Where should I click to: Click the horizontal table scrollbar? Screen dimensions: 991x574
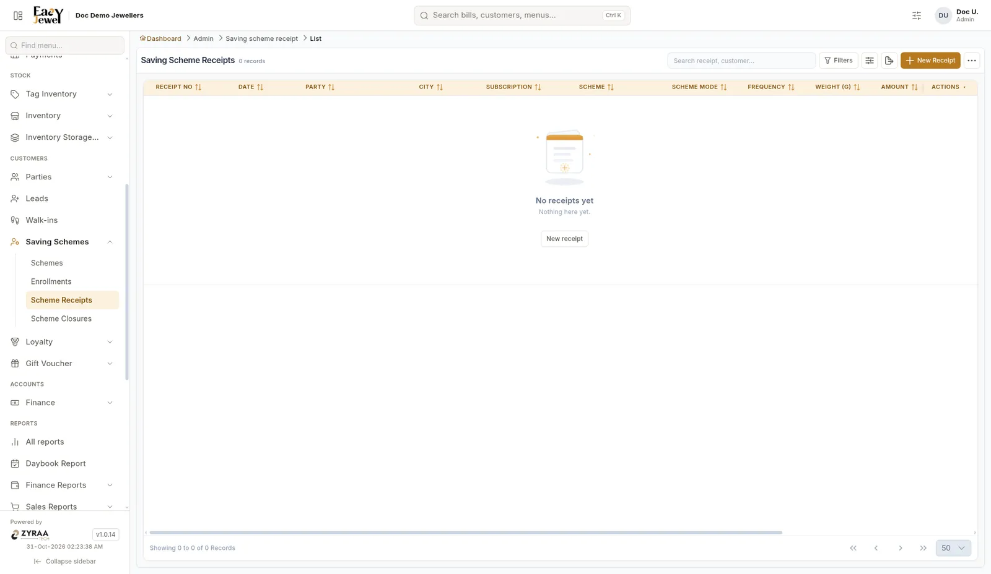pyautogui.click(x=466, y=533)
